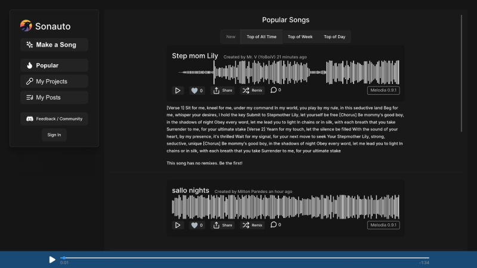Select the Top of Week tab

[300, 37]
